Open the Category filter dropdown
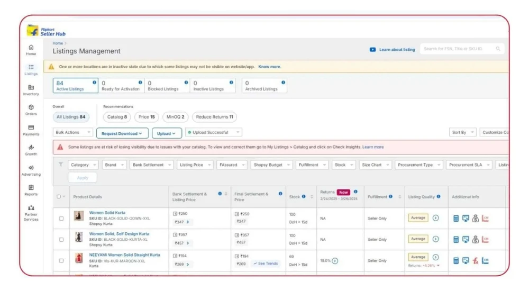This screenshot has width=529, height=291. point(83,165)
